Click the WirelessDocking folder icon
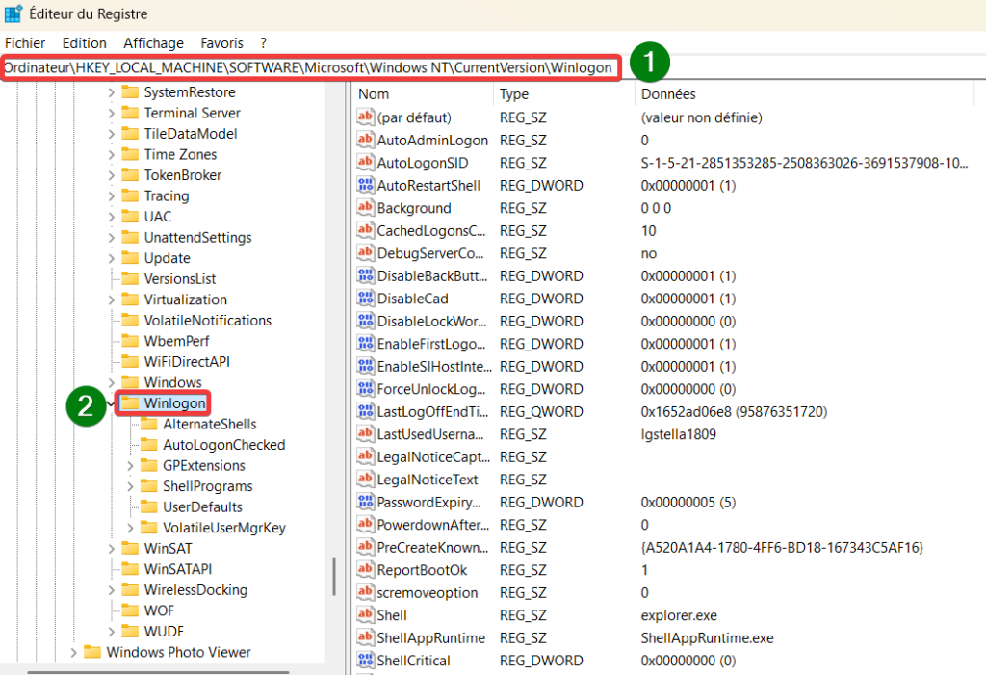 pyautogui.click(x=130, y=589)
